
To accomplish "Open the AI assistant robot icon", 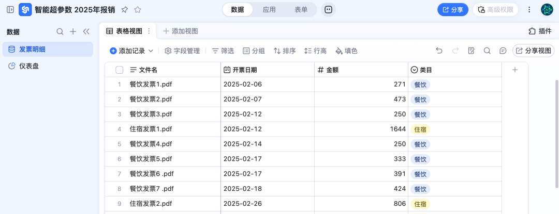I will pyautogui.click(x=328, y=10).
